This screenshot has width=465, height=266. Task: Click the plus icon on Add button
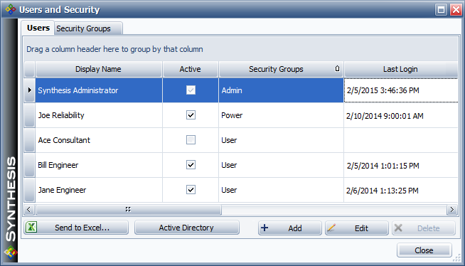[264, 228]
